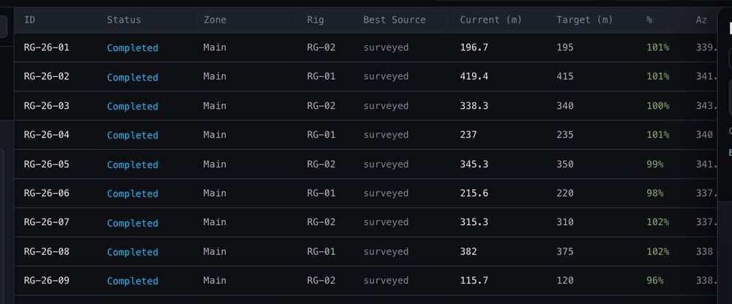Click target depth 120
The width and height of the screenshot is (732, 304).
565,281
